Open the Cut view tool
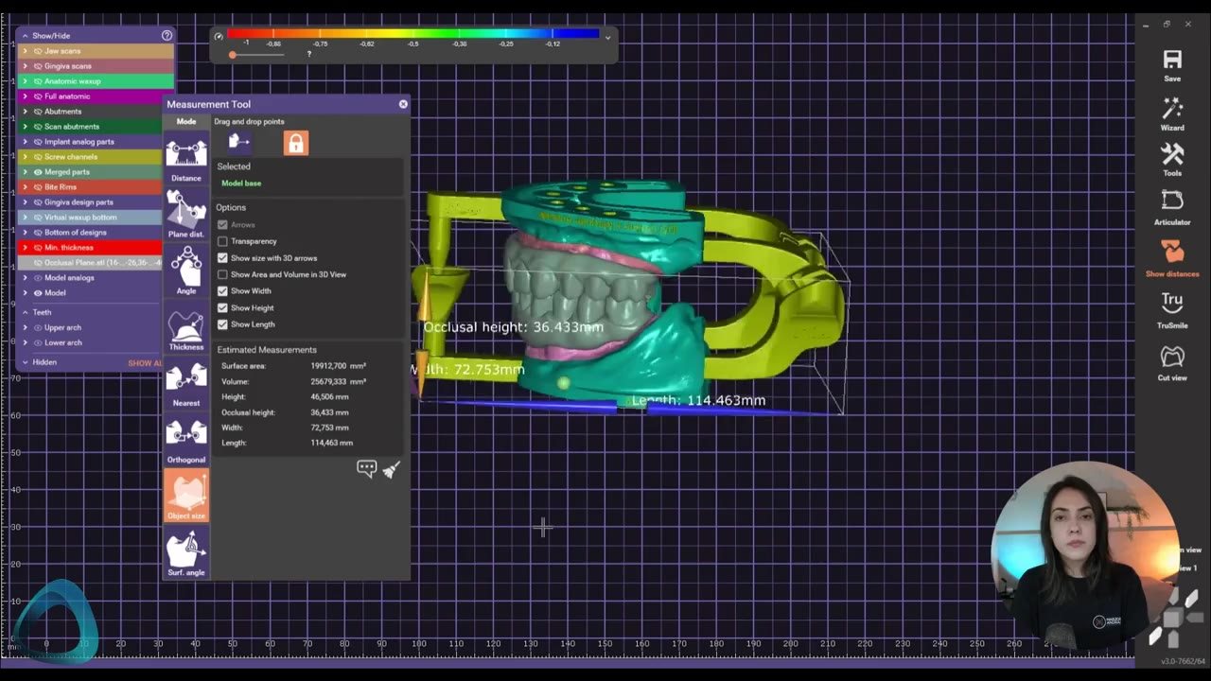 [x=1172, y=362]
